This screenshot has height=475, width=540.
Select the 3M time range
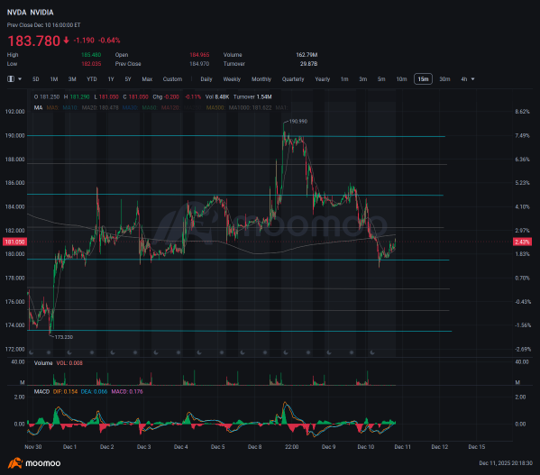click(x=72, y=79)
